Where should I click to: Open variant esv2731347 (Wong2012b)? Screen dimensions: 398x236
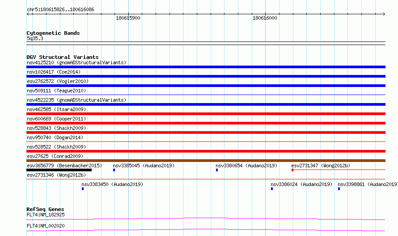tap(321, 166)
